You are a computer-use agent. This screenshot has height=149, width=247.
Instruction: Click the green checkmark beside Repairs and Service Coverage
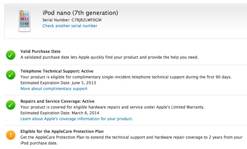(11, 105)
